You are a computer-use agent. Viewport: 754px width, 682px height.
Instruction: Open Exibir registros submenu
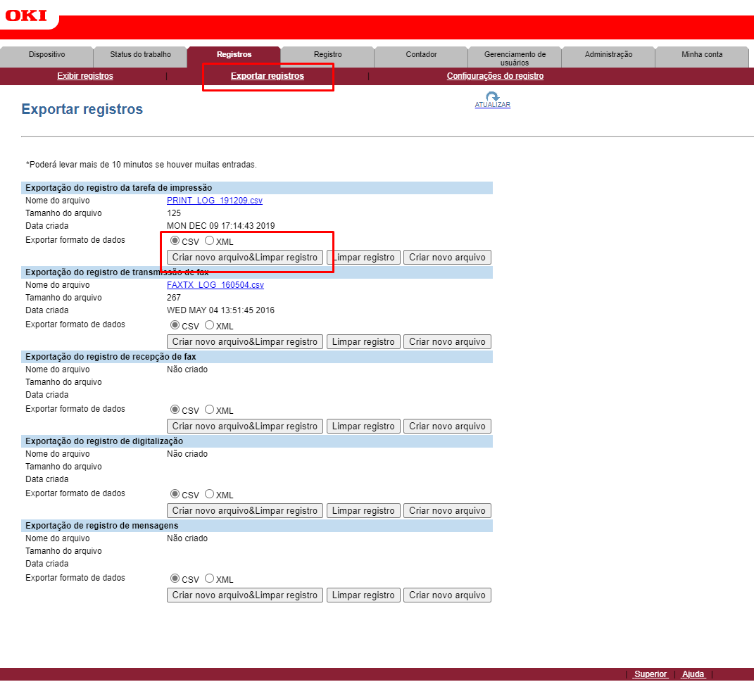(85, 76)
